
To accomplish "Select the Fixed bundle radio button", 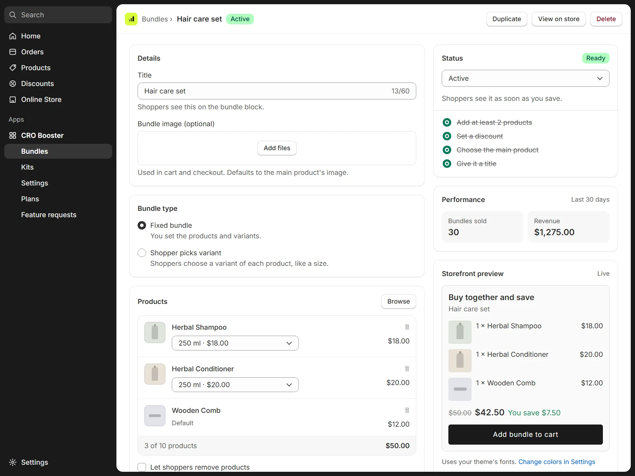I will [142, 225].
